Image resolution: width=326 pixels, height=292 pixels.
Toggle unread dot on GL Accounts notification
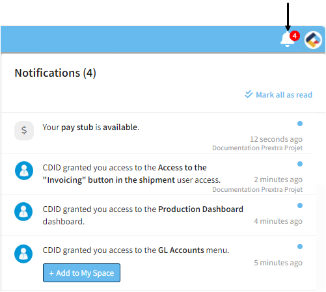tap(300, 246)
